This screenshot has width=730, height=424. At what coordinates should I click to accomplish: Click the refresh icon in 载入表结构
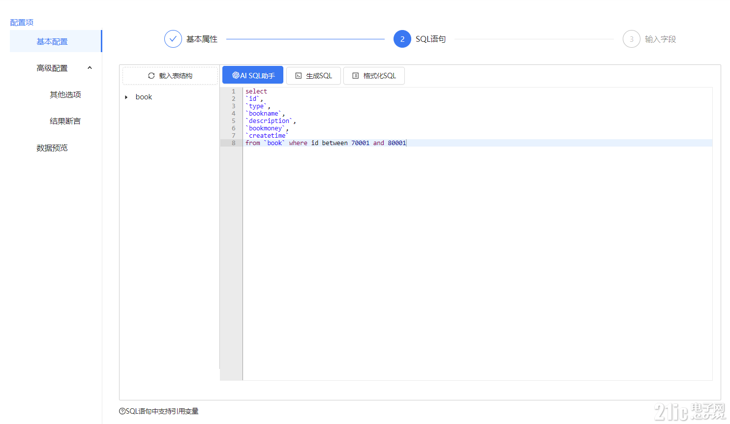point(152,76)
